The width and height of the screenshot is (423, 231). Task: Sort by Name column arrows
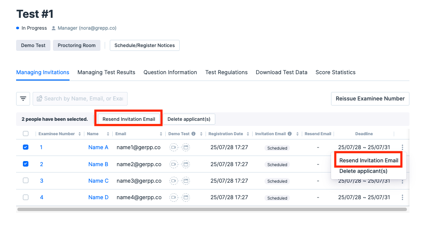click(x=108, y=134)
